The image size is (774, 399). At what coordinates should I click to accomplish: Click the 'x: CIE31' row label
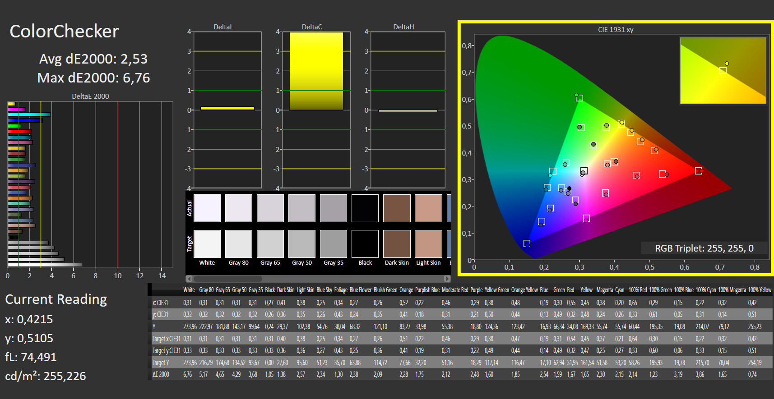(160, 303)
